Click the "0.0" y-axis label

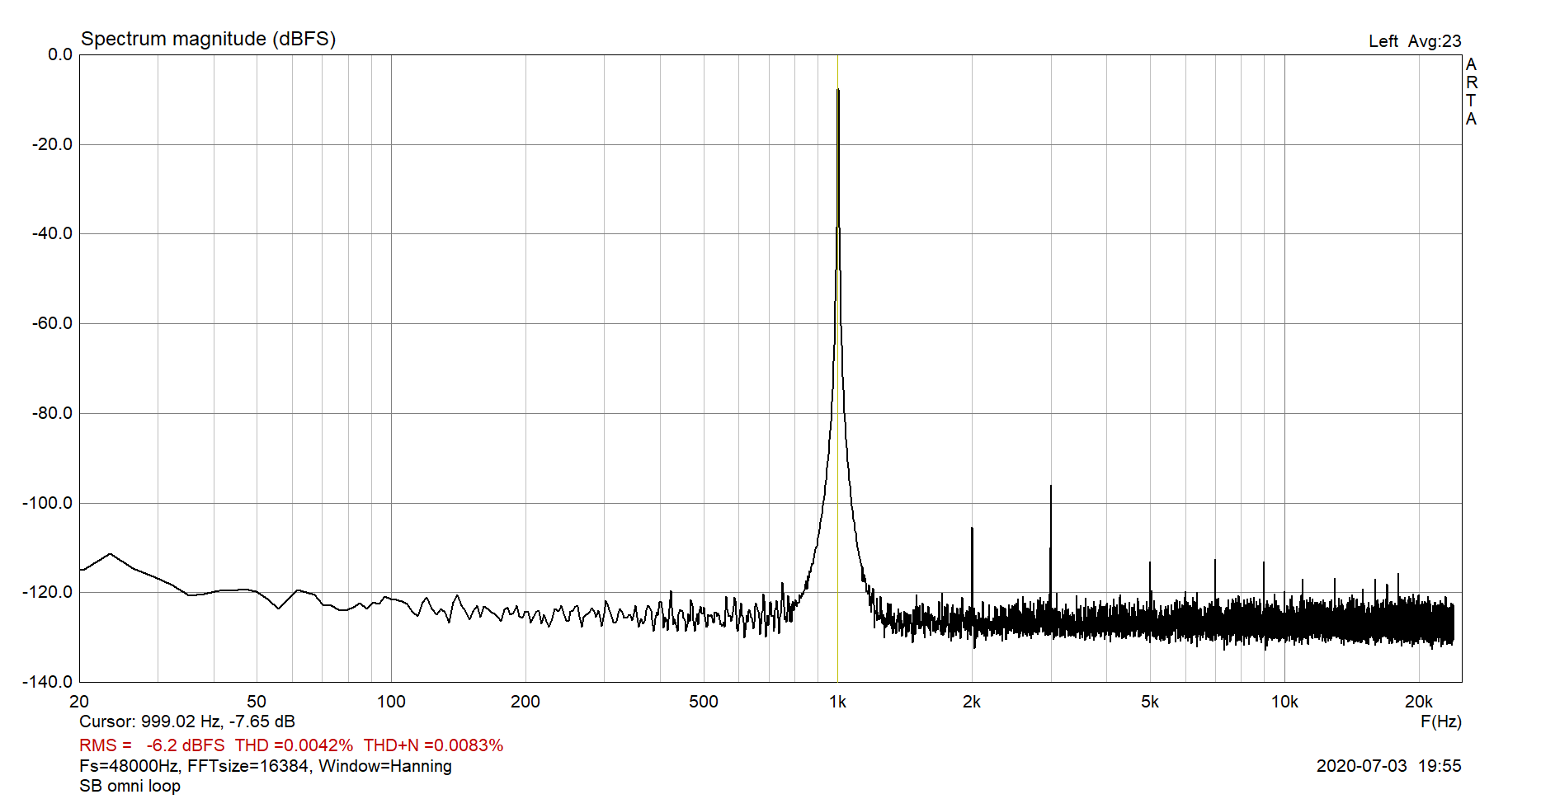coord(60,54)
